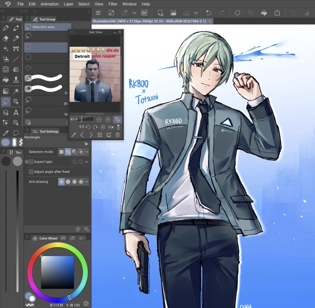Viewport: 315px width, 308px height.
Task: Select the straight Line figure tool
Action: point(16,59)
